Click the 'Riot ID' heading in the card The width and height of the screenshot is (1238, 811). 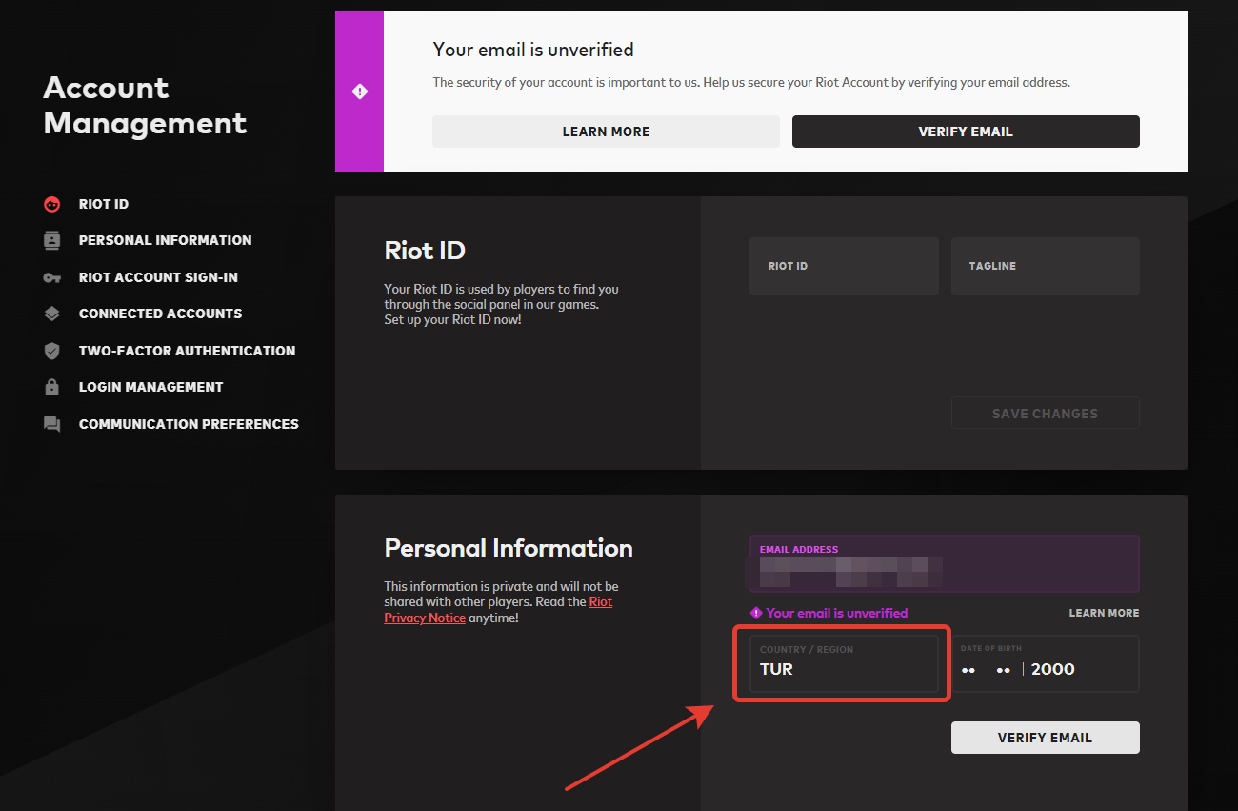click(x=425, y=251)
